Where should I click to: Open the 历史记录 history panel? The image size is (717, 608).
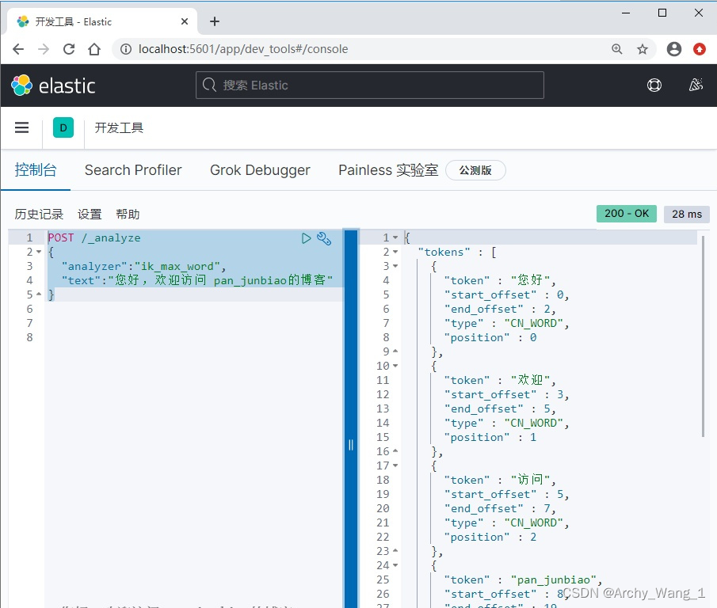[x=39, y=214]
